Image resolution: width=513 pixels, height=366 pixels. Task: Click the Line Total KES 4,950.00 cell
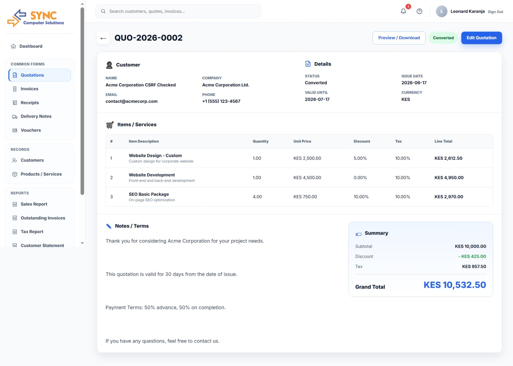(449, 178)
